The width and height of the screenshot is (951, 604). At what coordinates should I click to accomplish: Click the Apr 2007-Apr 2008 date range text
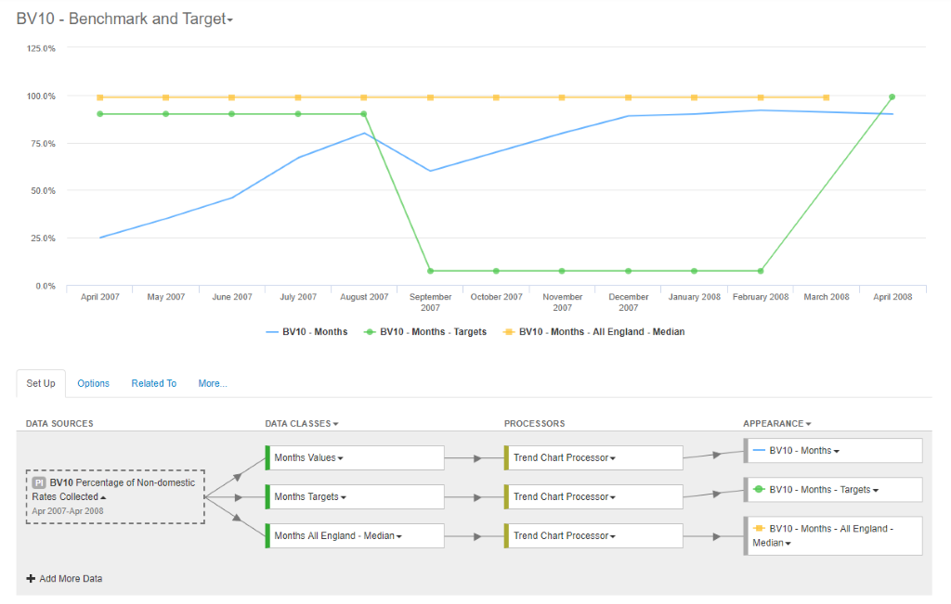[67, 510]
